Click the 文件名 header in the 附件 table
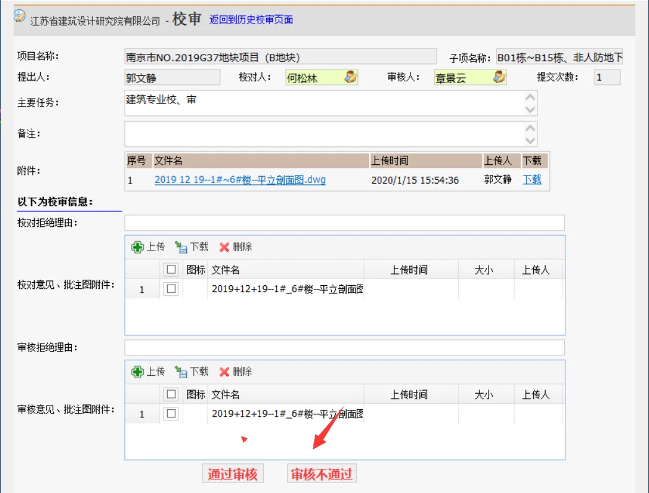 (x=261, y=161)
